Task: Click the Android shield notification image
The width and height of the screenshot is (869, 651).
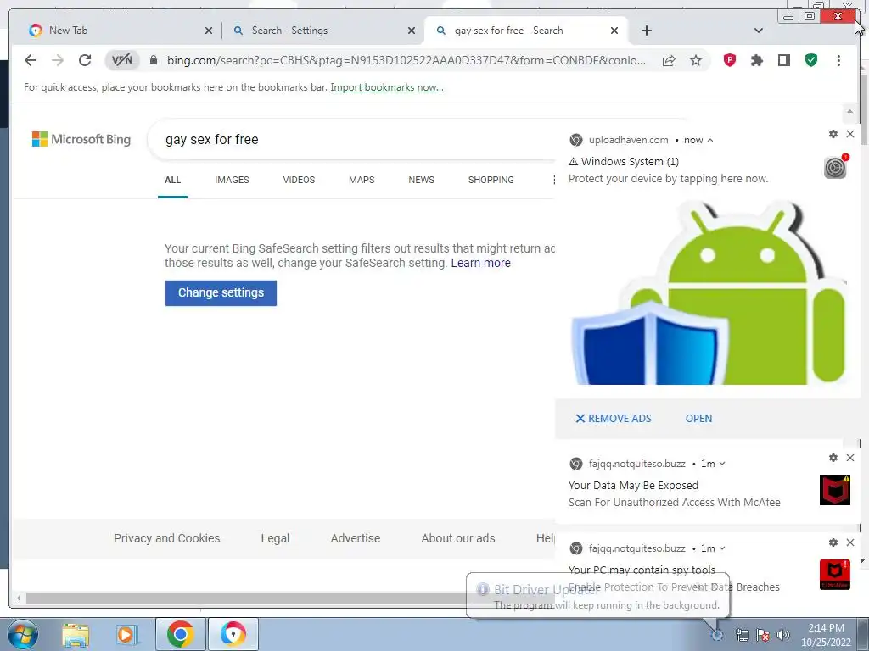Action: coord(709,292)
